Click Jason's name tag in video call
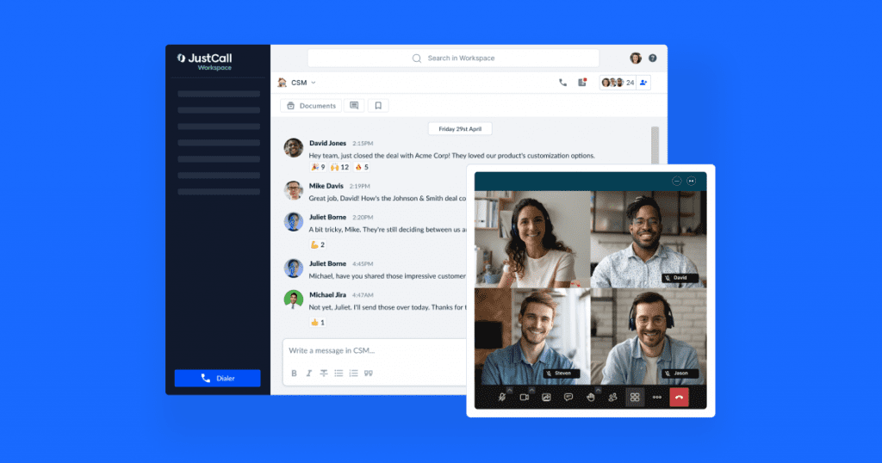The height and width of the screenshot is (463, 882). click(x=680, y=373)
